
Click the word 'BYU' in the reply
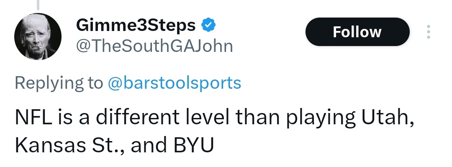click(x=193, y=145)
